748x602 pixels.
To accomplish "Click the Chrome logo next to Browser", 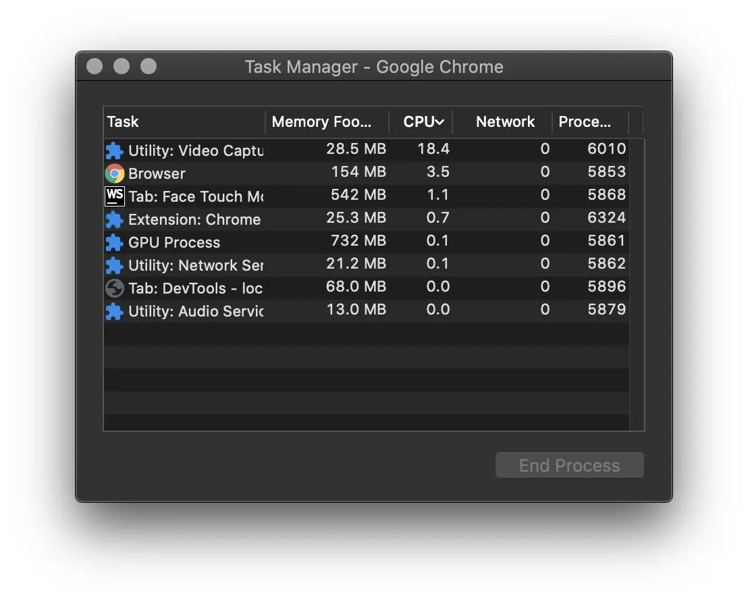I will point(115,173).
